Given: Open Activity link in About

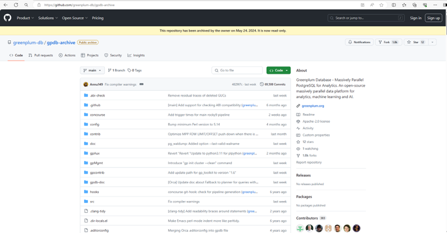Looking at the screenshot, I should (x=308, y=128).
